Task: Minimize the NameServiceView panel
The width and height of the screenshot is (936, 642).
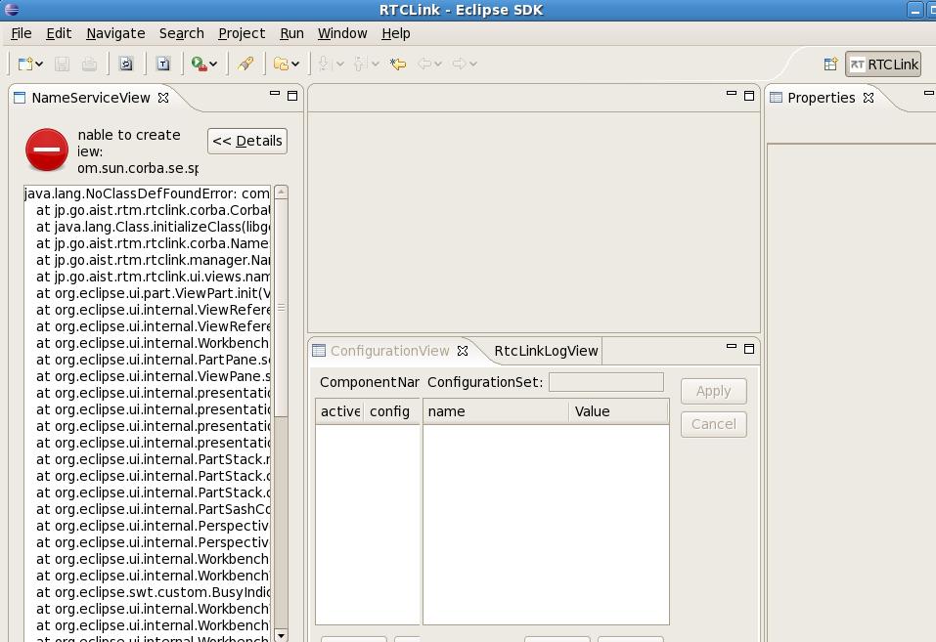Action: coord(275,94)
